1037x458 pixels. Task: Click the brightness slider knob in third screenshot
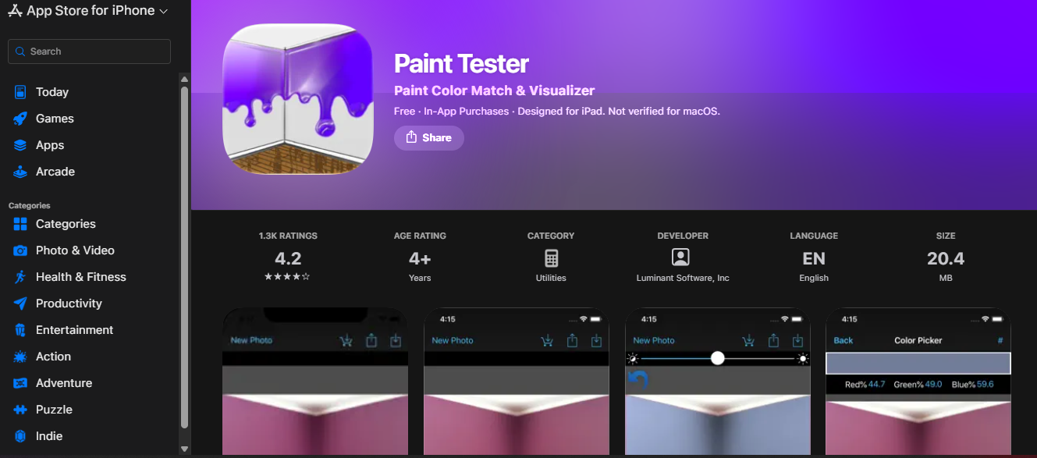[718, 358]
